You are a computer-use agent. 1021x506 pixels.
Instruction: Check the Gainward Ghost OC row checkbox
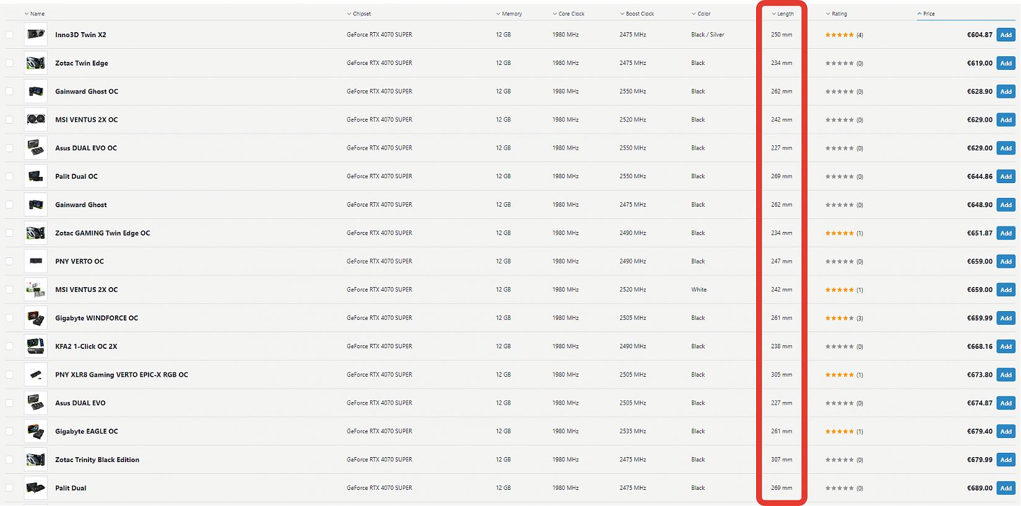(9, 92)
